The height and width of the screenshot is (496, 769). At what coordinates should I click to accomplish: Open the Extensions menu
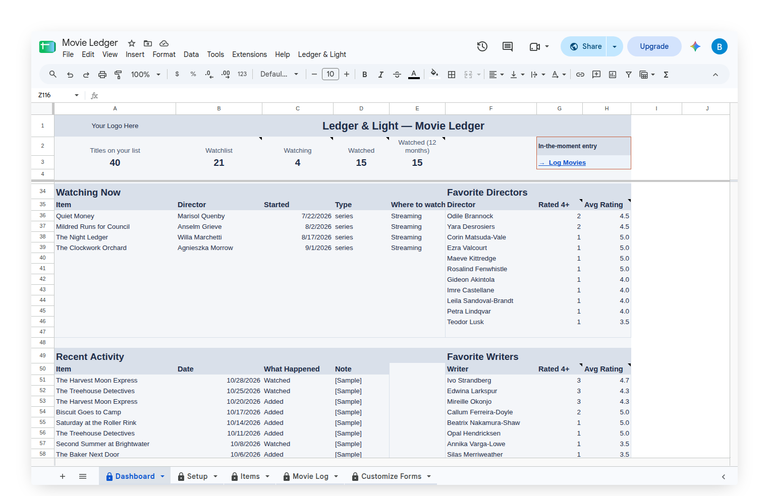(249, 54)
